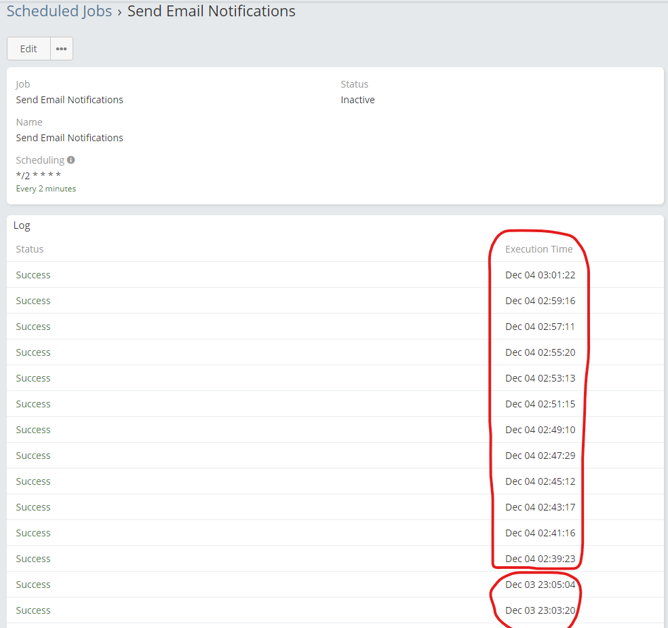Click Success status for Dec 04 02:45:12
This screenshot has width=668, height=628.
pos(33,481)
